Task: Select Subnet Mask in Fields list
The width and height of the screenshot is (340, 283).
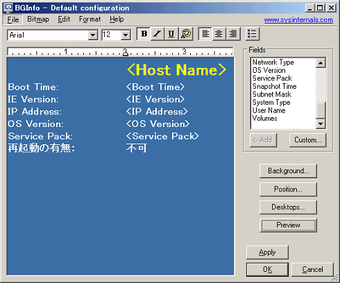Action: [x=272, y=94]
